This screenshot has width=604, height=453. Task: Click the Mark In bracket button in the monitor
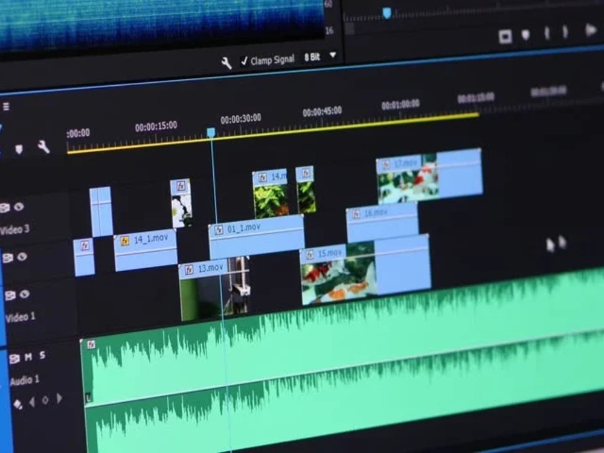pyautogui.click(x=546, y=33)
